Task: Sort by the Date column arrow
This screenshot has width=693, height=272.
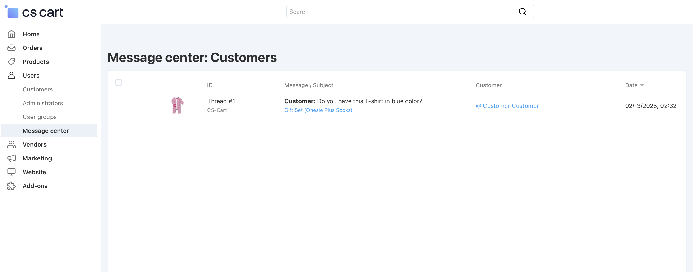Action: (x=642, y=85)
